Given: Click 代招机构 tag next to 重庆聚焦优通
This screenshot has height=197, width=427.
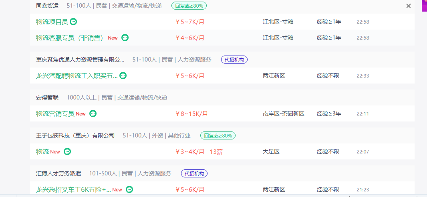Looking at the screenshot, I should [x=234, y=60].
